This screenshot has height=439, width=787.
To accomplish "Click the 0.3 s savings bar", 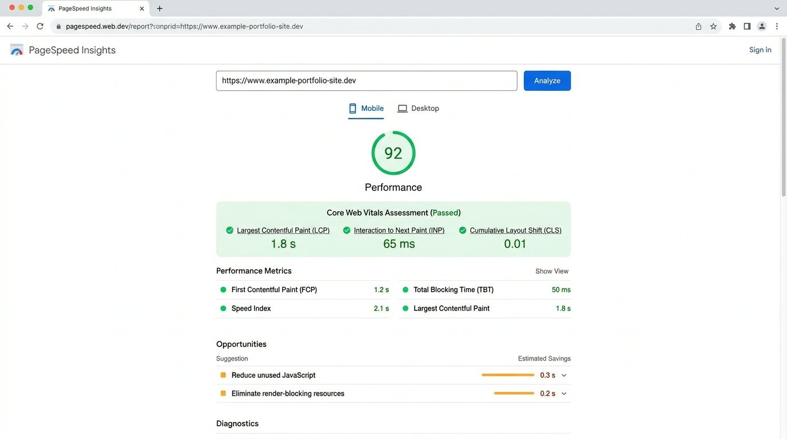I will [508, 376].
